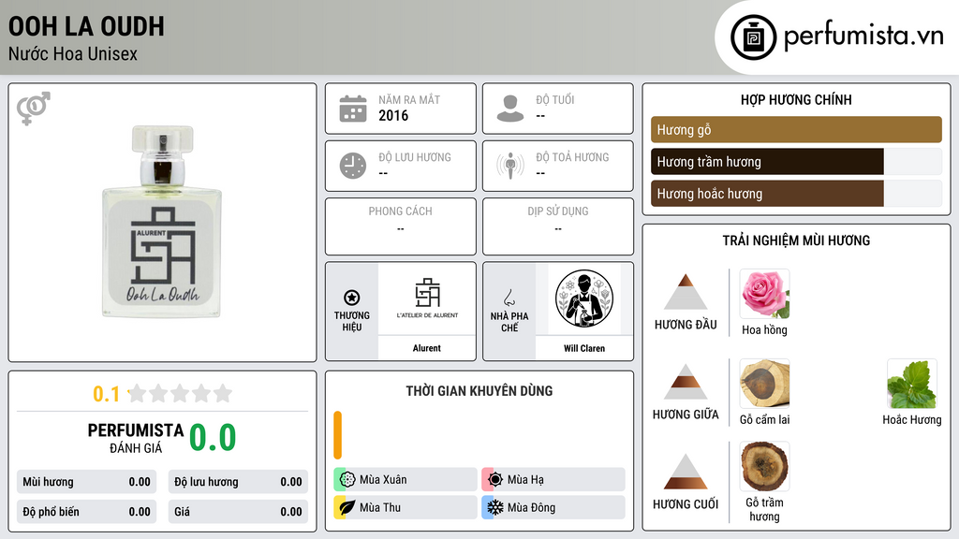Click the Gỗ cẩm lai note label
Viewport: 959px width, 539px height.
tap(764, 420)
